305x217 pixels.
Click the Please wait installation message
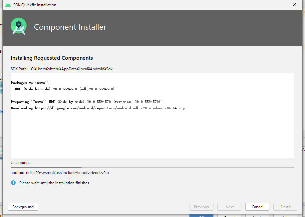click(x=54, y=183)
